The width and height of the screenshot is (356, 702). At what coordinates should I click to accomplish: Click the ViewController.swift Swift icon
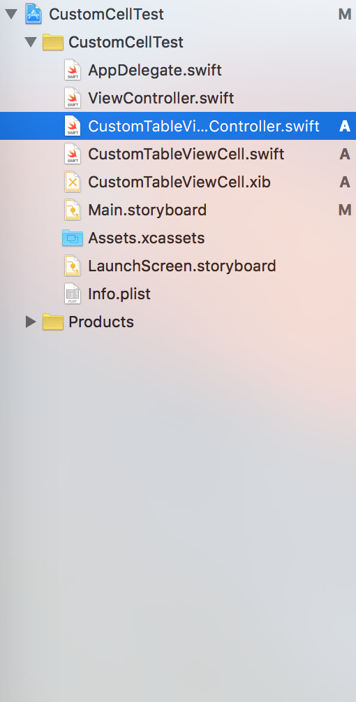pyautogui.click(x=72, y=98)
